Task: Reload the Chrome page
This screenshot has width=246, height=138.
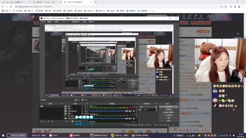Action: [11, 6]
